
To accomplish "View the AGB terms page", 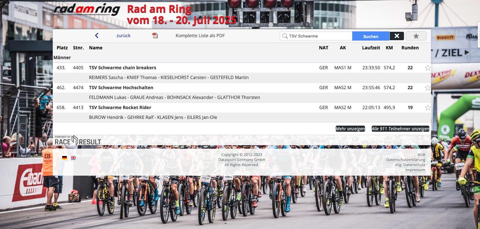I will click(421, 154).
